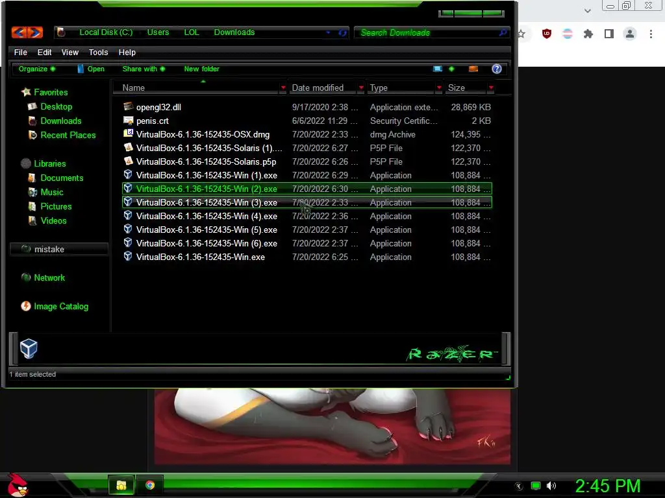Click the VirtualBox Win (4).exe icon

click(x=128, y=215)
